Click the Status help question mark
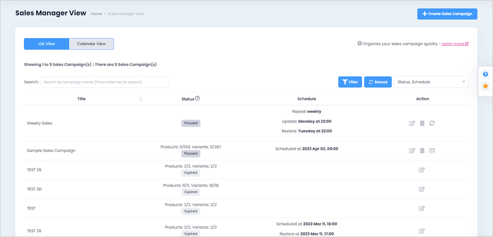Viewport: 493px width, 237px height. [x=197, y=98]
